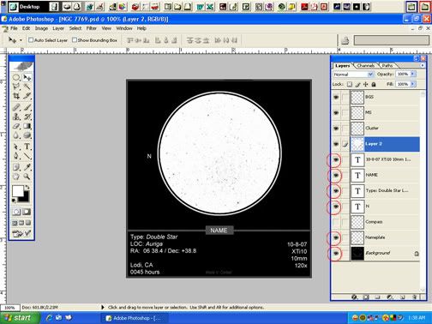Open the Filter menu
The width and height of the screenshot is (432, 324).
coord(92,28)
